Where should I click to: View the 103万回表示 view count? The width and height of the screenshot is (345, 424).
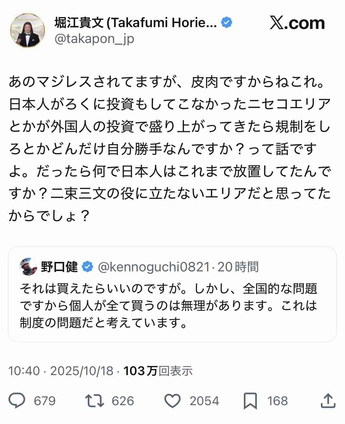click(x=158, y=371)
